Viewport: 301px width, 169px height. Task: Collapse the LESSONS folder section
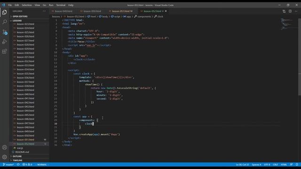(17, 21)
